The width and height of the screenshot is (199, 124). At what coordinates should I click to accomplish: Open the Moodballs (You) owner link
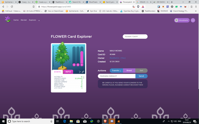118,58
